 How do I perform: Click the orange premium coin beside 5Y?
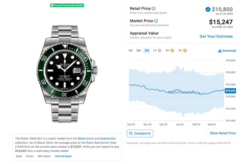185,51
